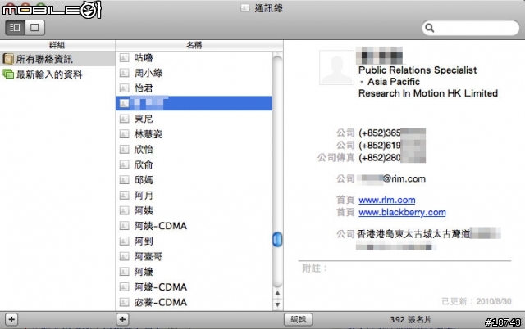The image size is (525, 329).
Task: Focus the contact search field
Action: coord(470,28)
